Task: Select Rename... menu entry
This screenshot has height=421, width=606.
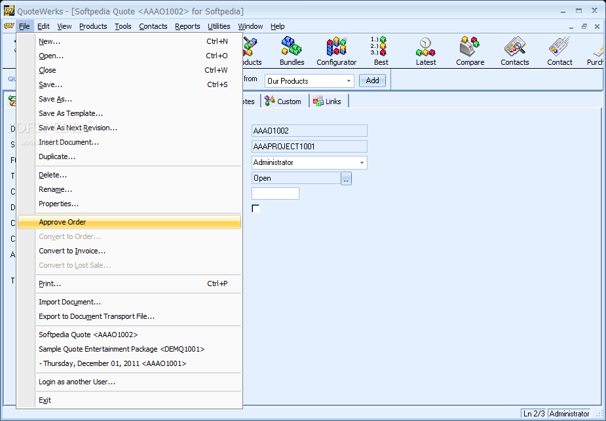Action: pos(129,190)
